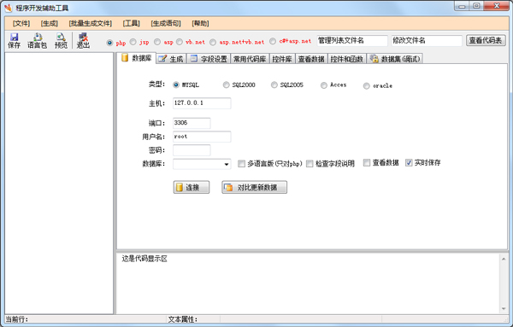Click the 查看代码表 button
Screen dimensions: 513x327
point(486,40)
